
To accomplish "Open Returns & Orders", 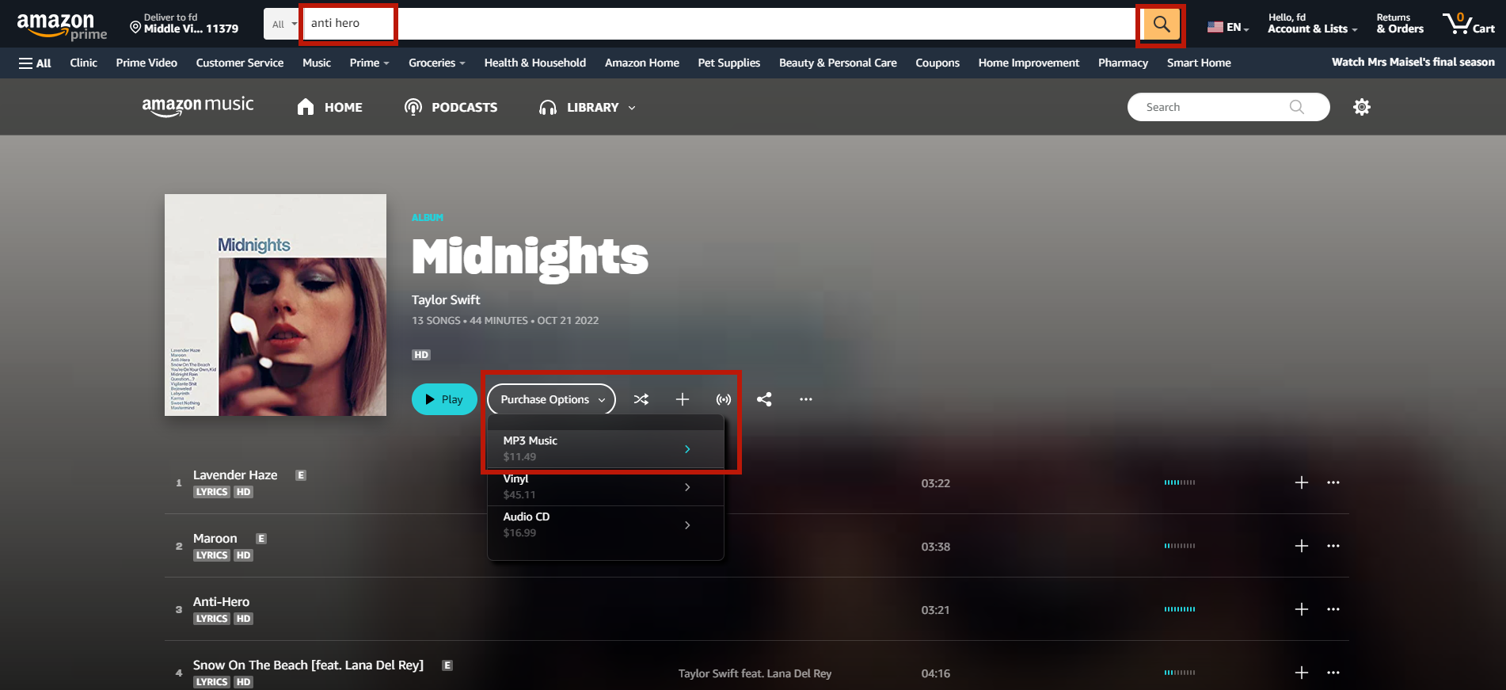I will [1400, 24].
